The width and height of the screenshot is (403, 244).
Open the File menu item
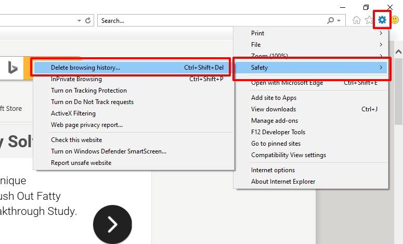[x=311, y=44]
